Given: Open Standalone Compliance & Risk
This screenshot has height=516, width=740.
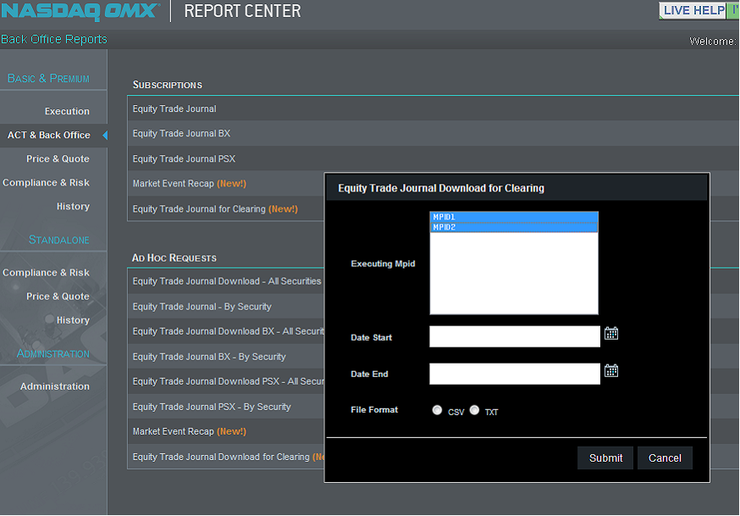Looking at the screenshot, I should point(46,272).
